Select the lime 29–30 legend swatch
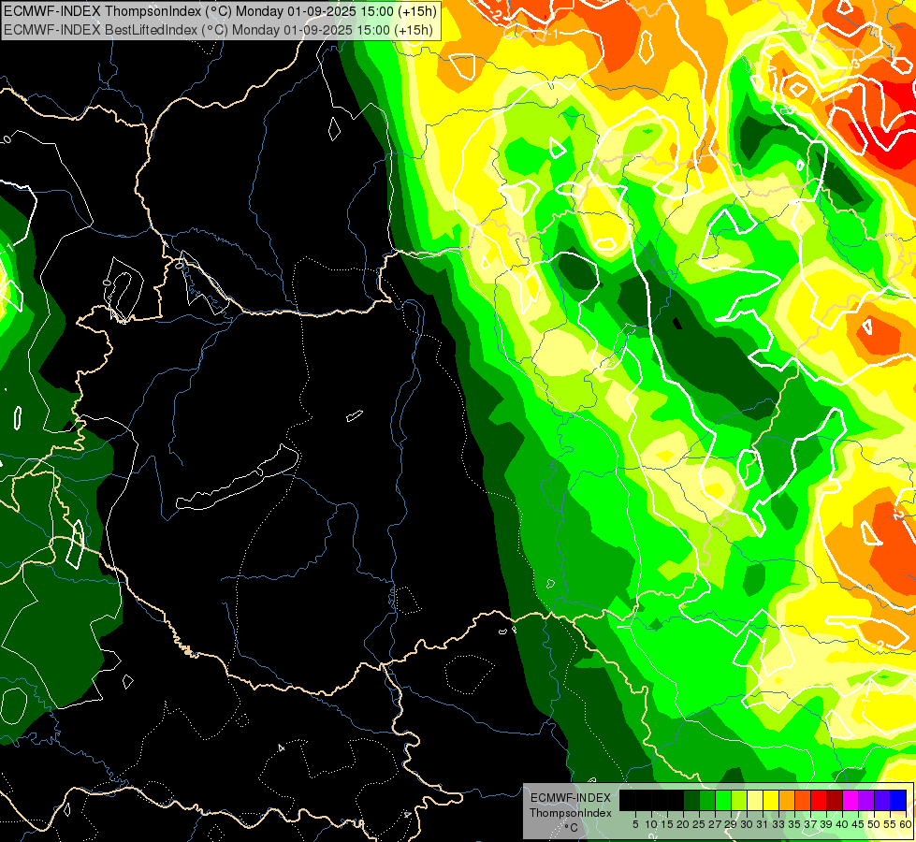Screen dimensions: 916x842 (x=739, y=800)
